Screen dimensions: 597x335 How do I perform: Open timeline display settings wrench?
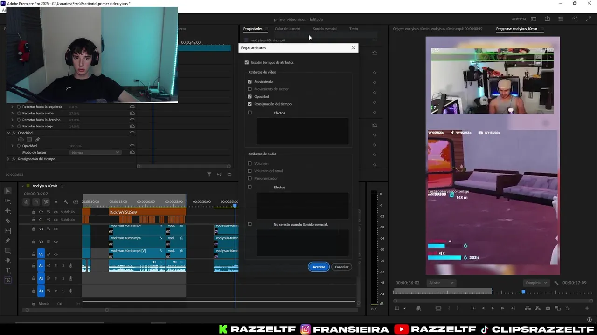66,202
